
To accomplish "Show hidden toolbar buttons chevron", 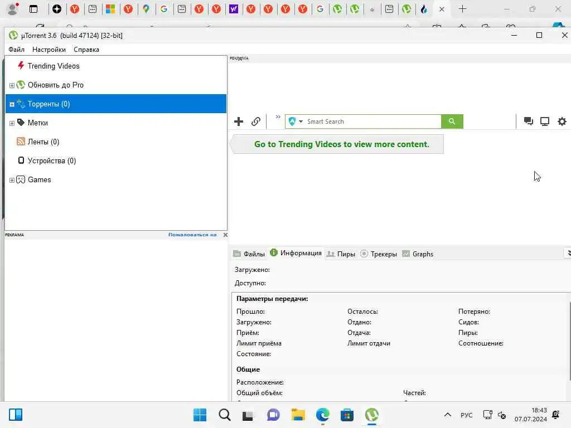I will point(278,117).
